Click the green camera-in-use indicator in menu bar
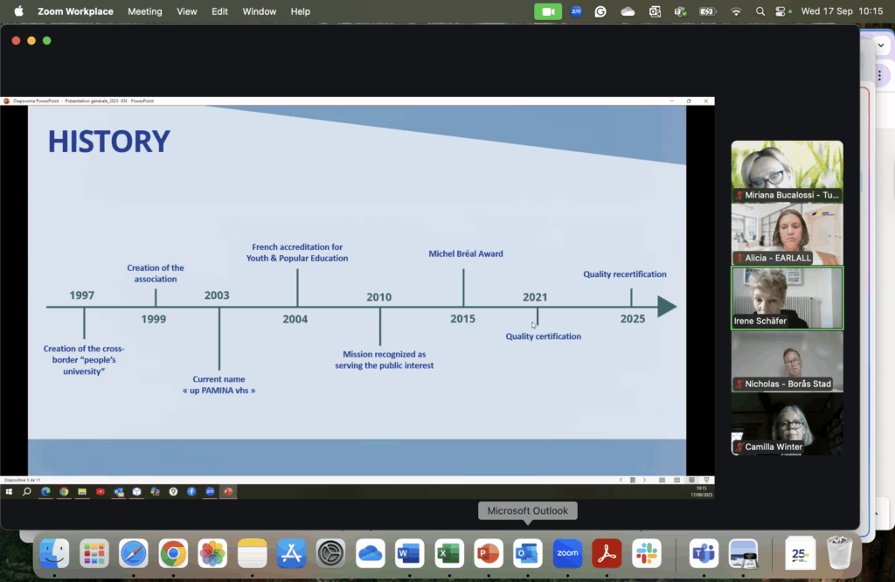Viewport: 895px width, 582px height. [547, 11]
